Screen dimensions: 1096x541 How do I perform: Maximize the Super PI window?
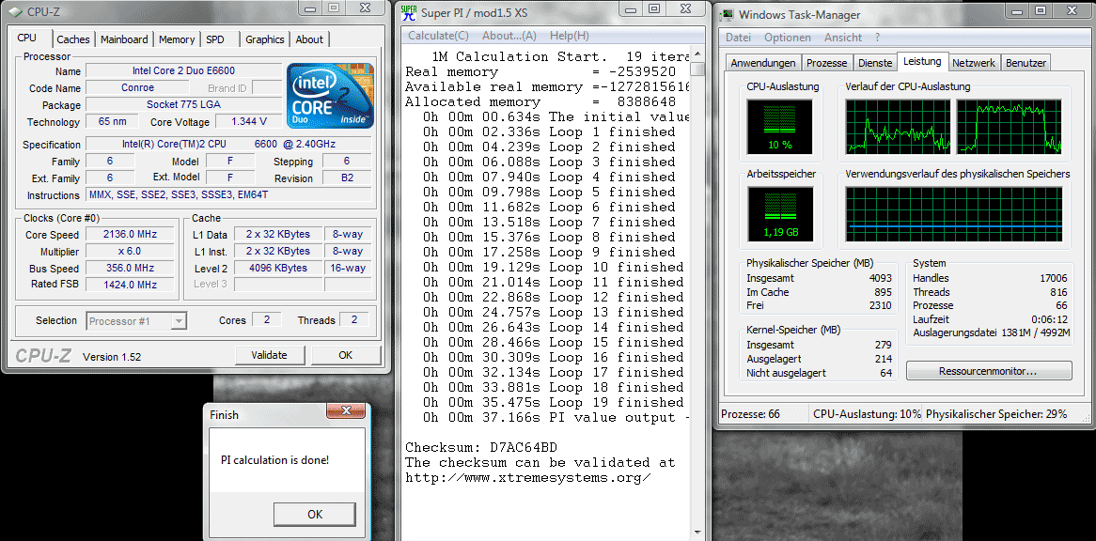(x=653, y=9)
